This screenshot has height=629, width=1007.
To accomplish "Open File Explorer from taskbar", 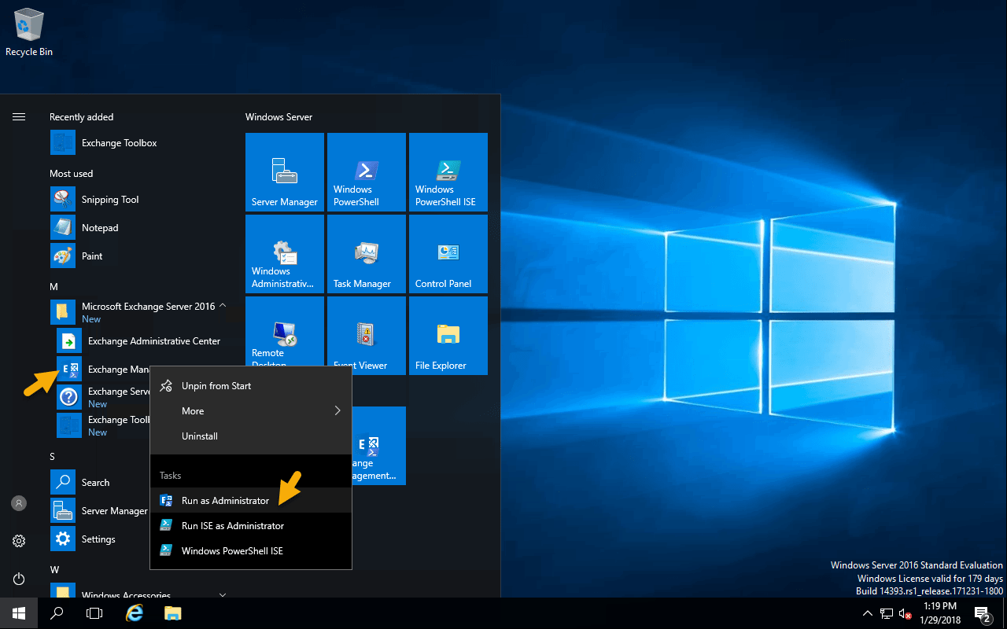I will coord(172,613).
